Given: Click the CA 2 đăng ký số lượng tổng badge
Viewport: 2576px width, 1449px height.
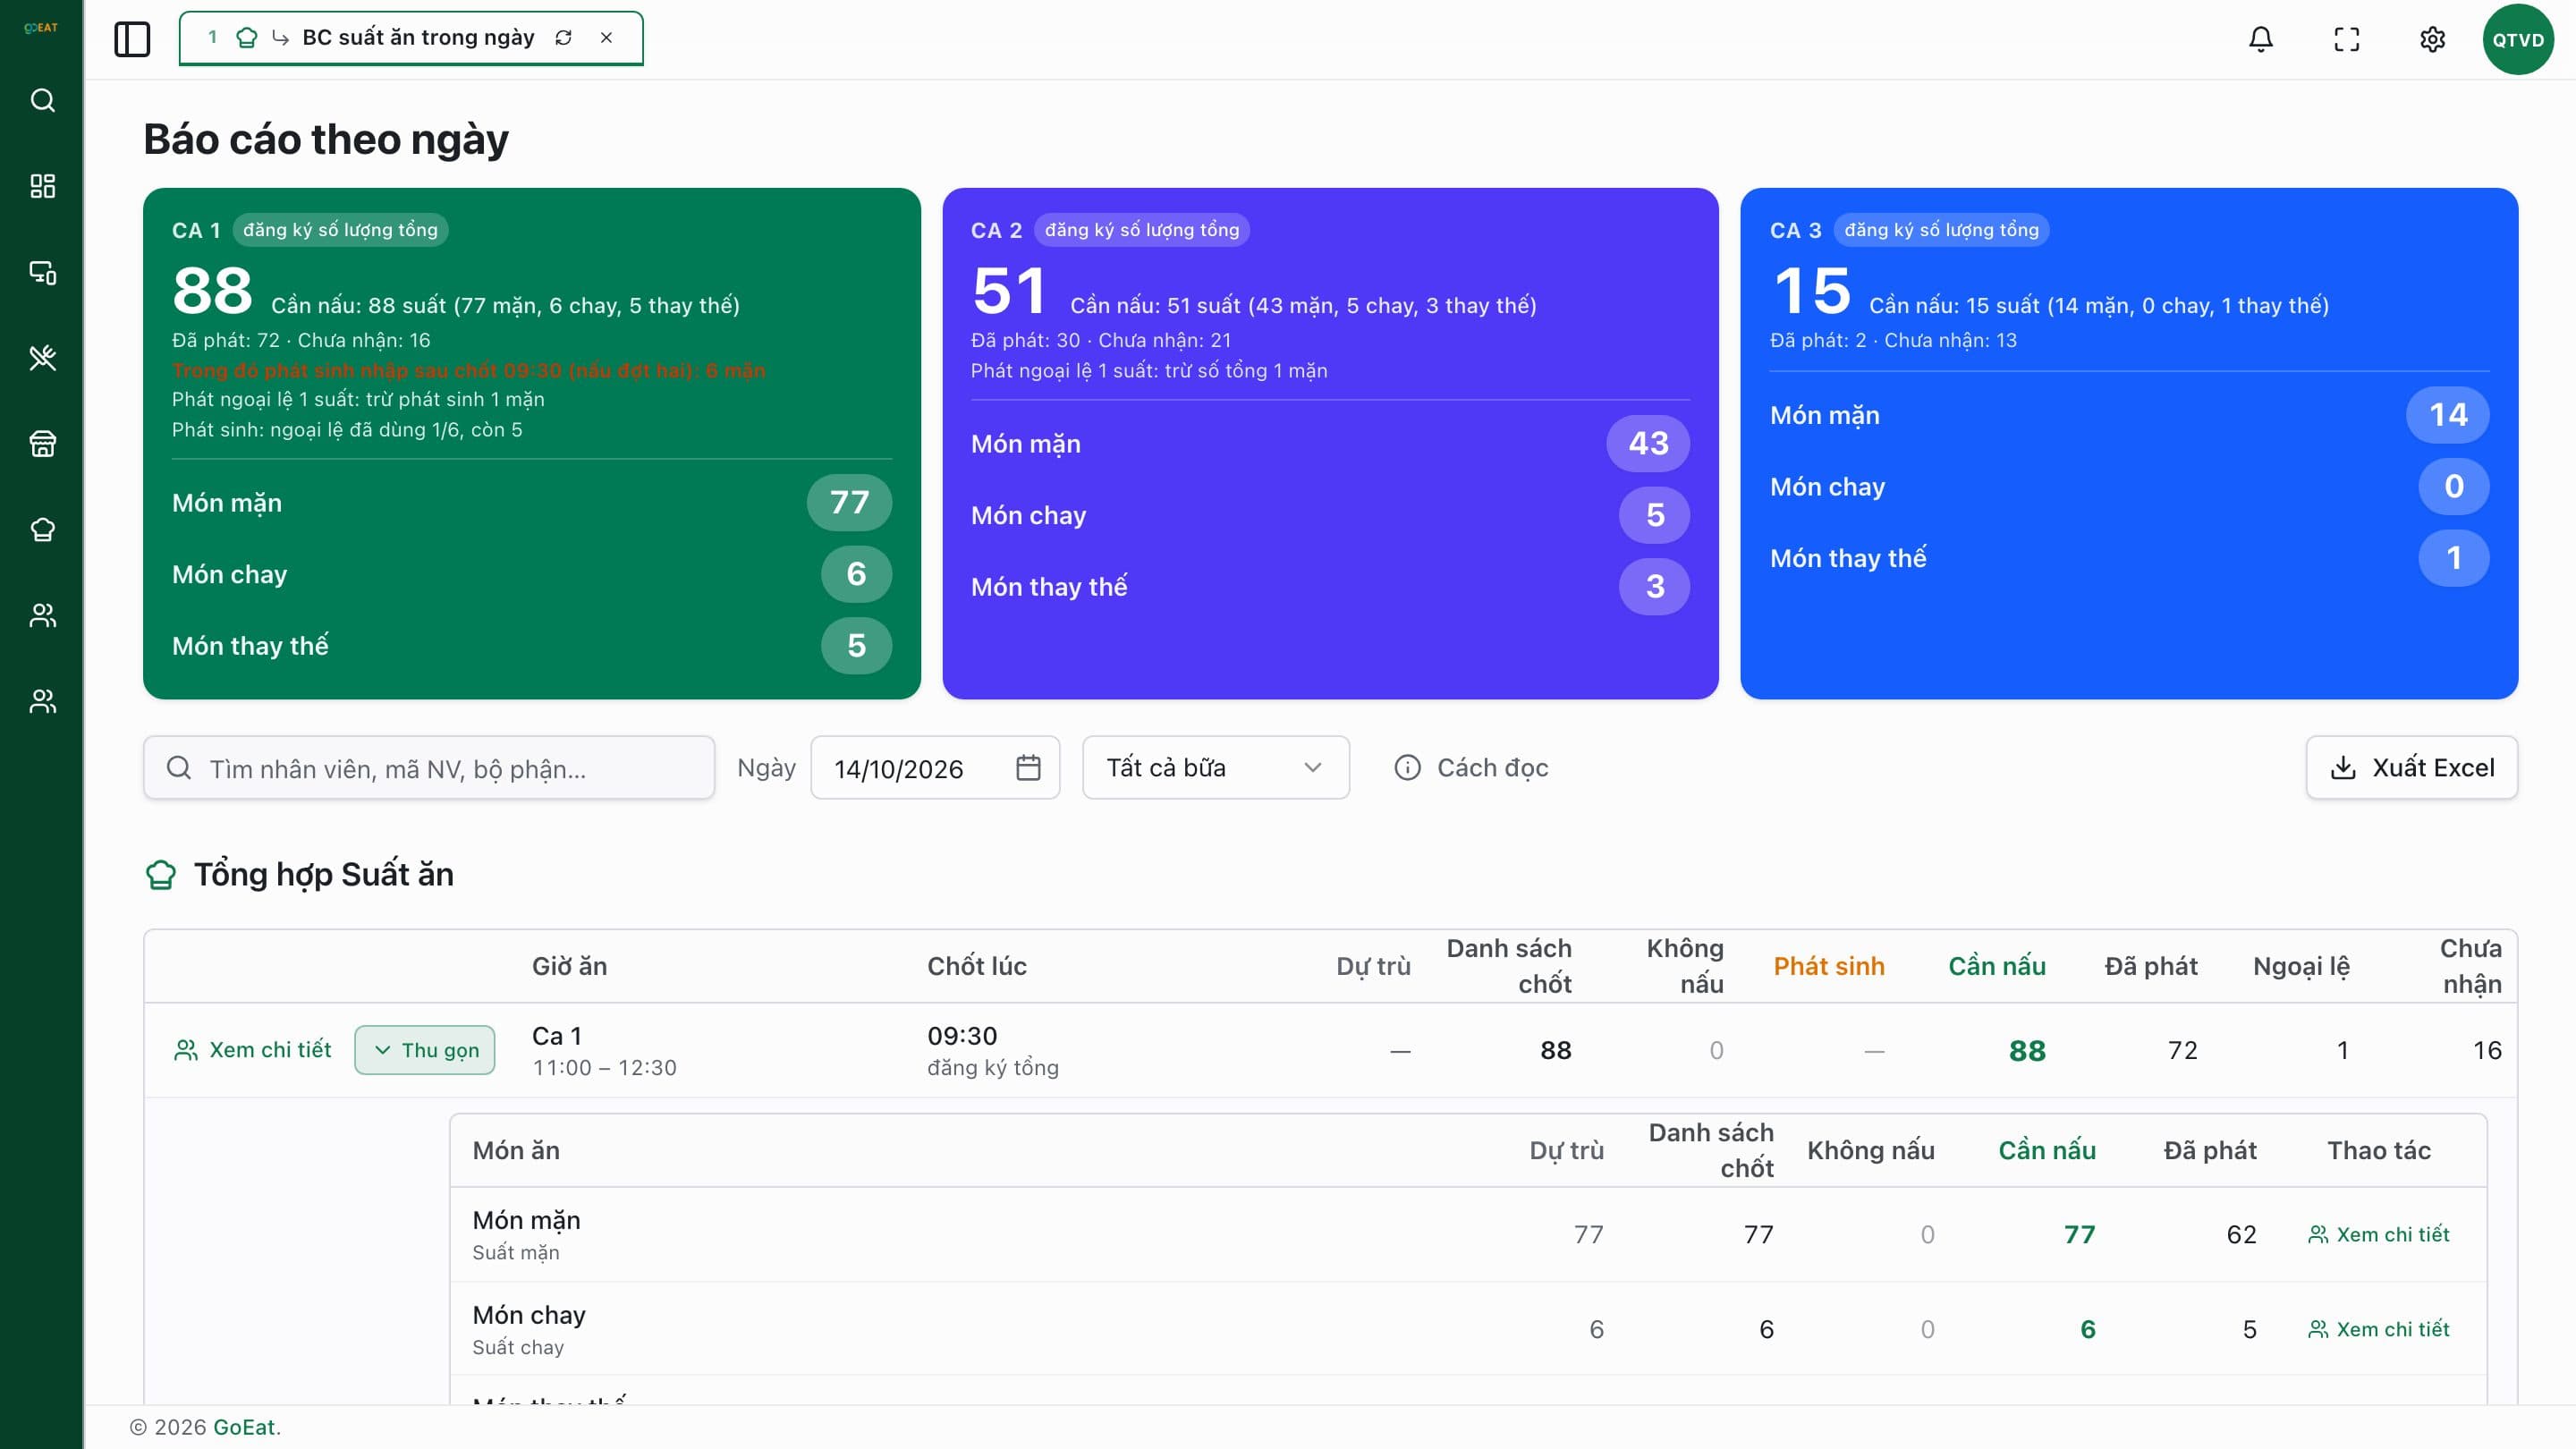Looking at the screenshot, I should tap(1141, 230).
